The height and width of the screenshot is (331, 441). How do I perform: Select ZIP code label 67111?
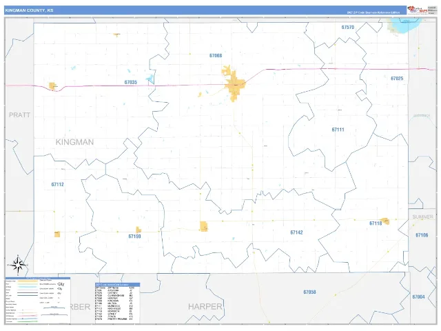point(338,130)
